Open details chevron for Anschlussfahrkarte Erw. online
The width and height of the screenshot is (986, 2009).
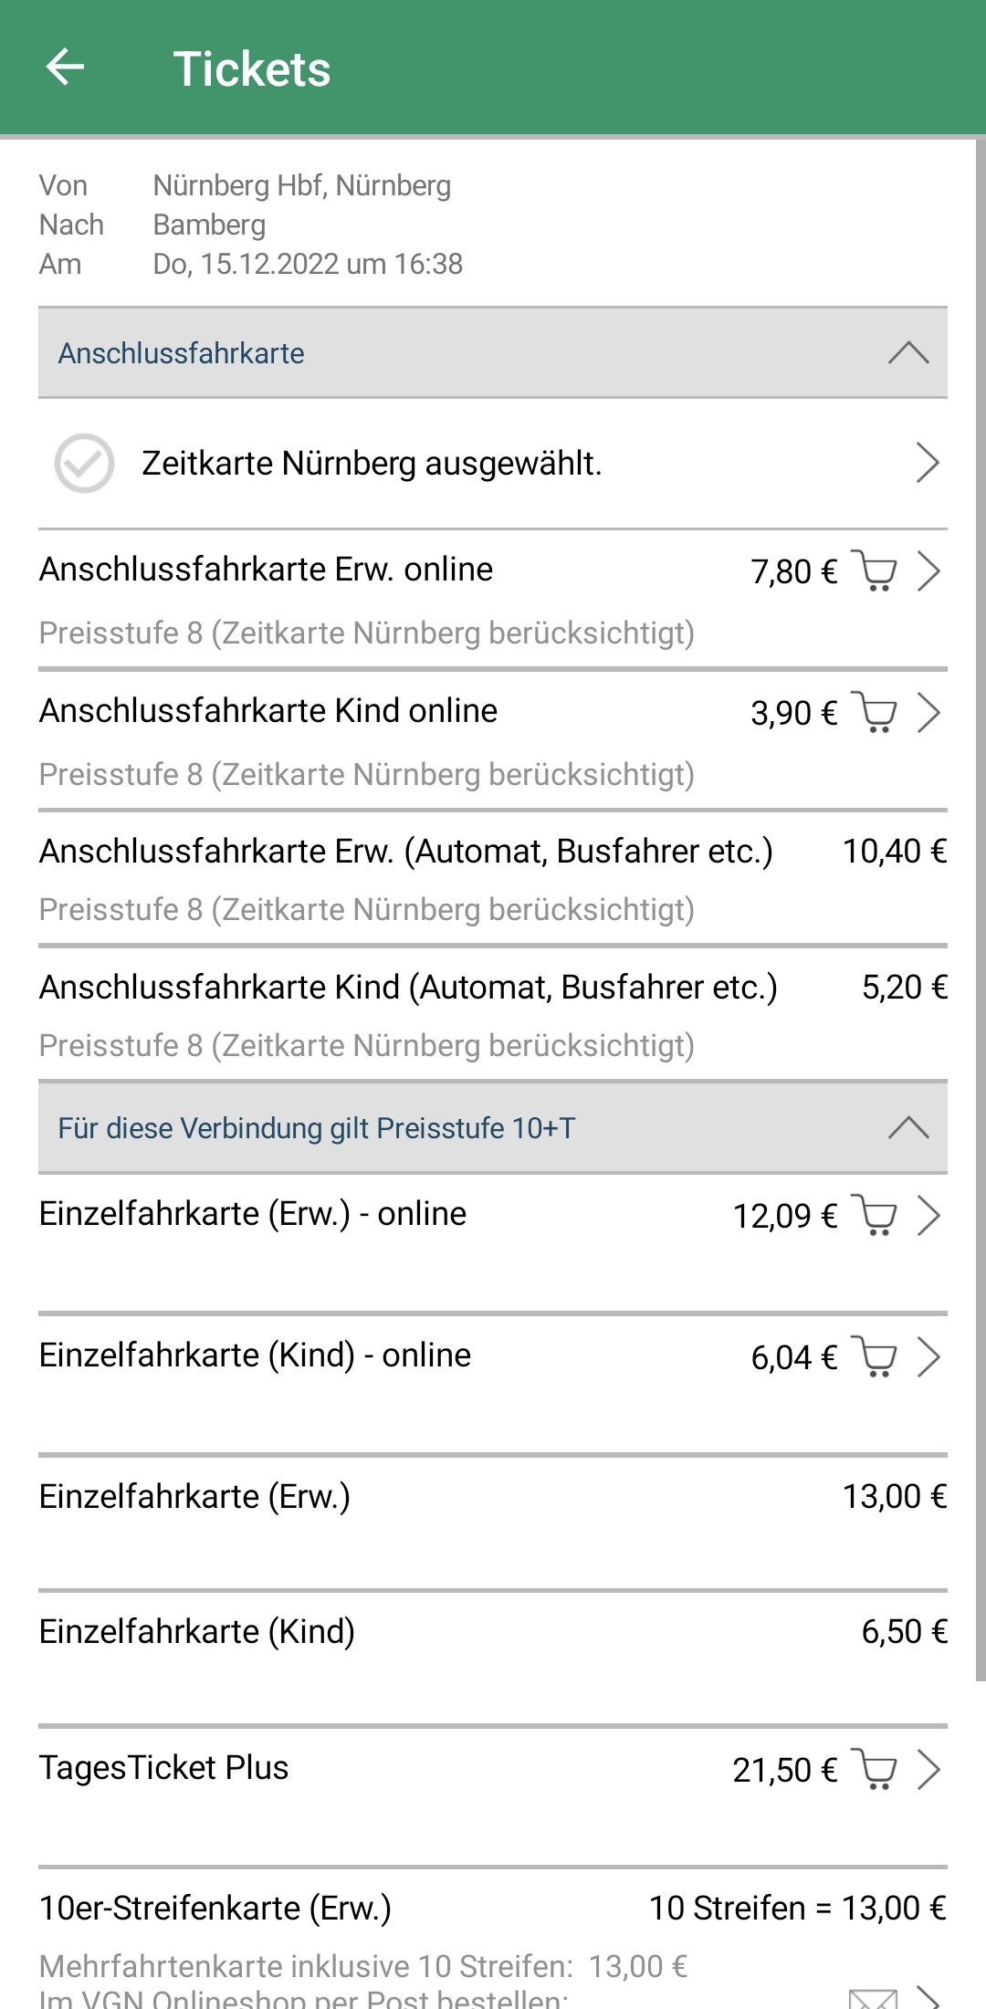(928, 571)
